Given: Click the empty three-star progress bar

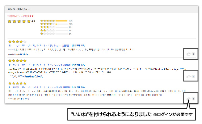Looking at the screenshot, I should click(x=62, y=27).
